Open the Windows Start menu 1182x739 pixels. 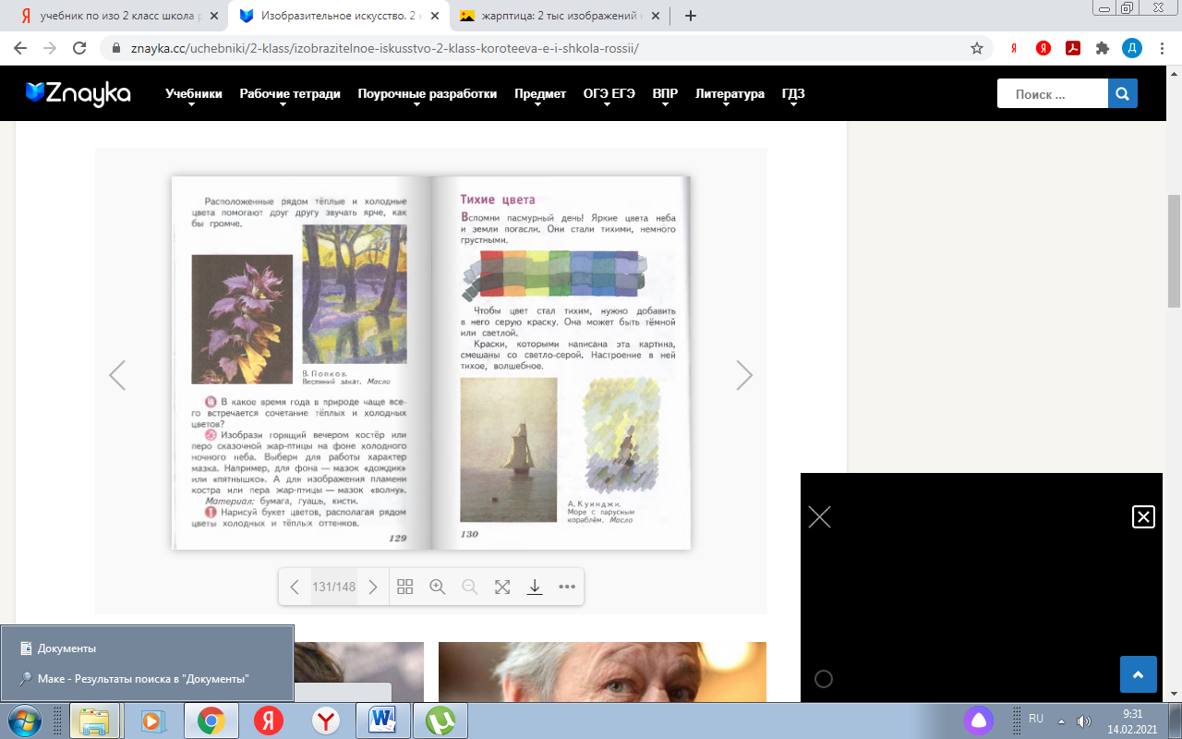tap(25, 721)
